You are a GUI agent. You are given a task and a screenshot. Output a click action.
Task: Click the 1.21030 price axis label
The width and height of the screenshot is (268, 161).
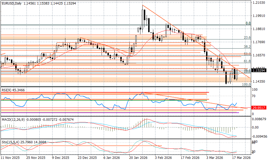259,2
